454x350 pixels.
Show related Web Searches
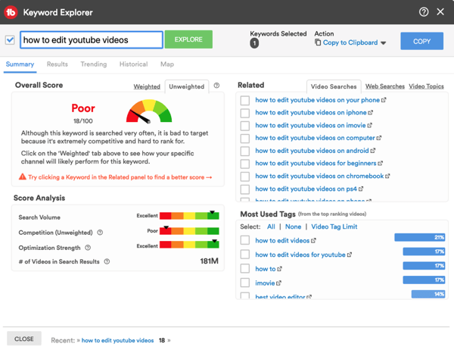385,86
